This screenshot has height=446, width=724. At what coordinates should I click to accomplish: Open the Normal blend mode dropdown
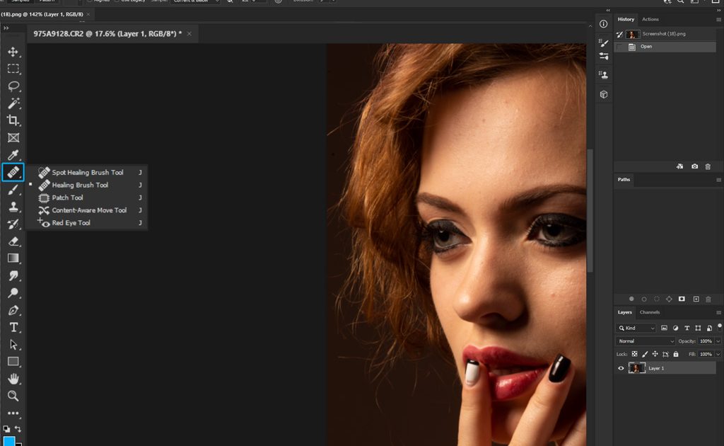(645, 341)
